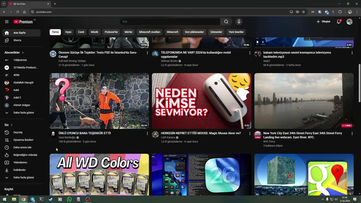Open the NEDEN KİMSE SEVMİYOR thumbnail
The image size is (361, 203).
pos(202,101)
